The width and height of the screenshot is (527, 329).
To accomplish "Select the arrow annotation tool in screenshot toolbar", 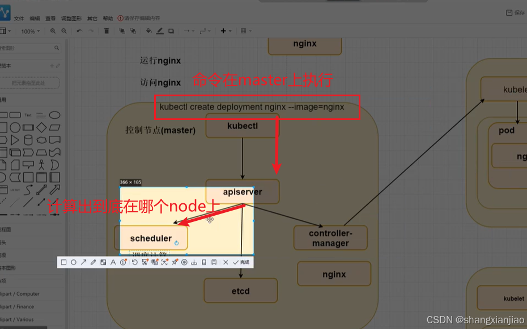I will [x=84, y=262].
